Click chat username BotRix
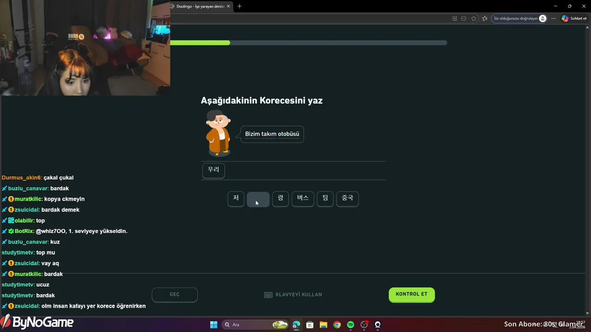This screenshot has width=591, height=332. [x=24, y=231]
